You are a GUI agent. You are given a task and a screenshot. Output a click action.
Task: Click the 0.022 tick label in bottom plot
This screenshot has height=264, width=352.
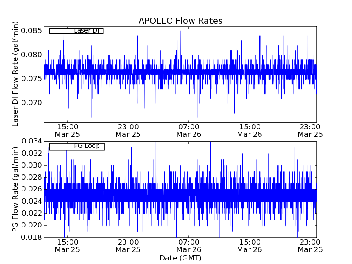(32, 213)
